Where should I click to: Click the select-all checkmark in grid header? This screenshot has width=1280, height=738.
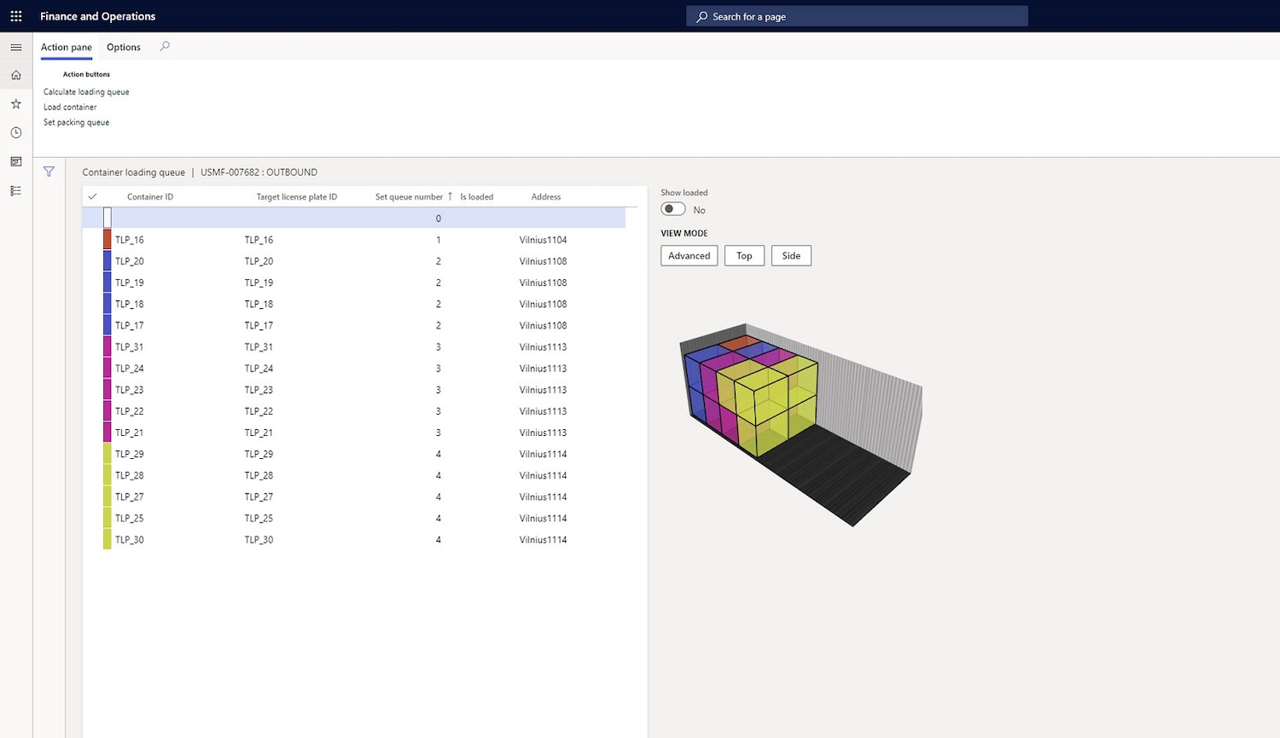pos(93,196)
